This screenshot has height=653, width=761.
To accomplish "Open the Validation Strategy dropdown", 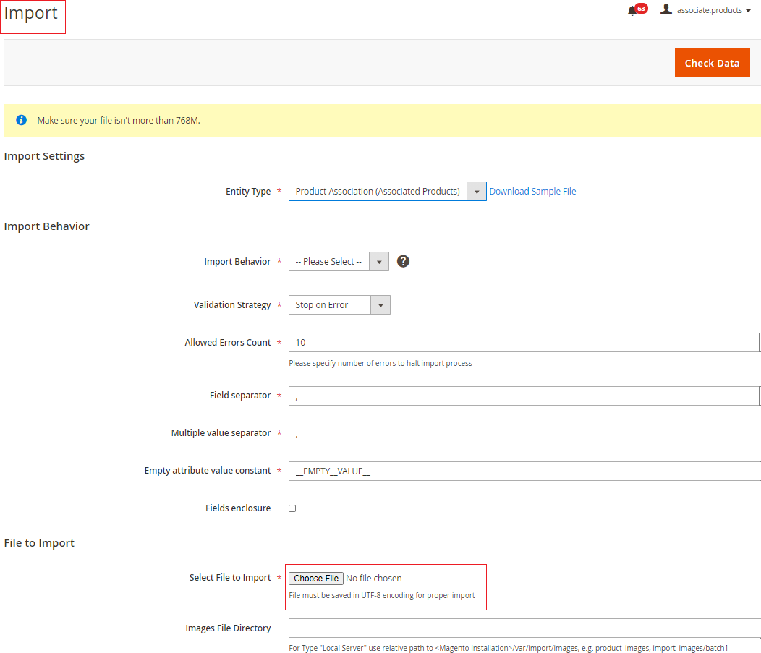I will [x=339, y=305].
